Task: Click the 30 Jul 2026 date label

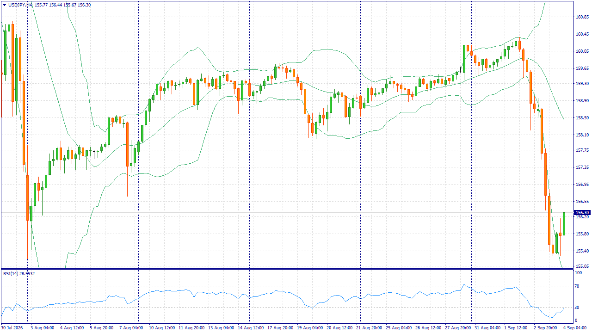Action: (13, 328)
